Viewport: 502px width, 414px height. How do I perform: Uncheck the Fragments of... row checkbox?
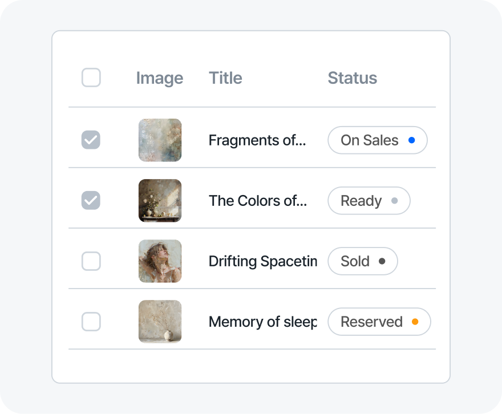point(91,140)
